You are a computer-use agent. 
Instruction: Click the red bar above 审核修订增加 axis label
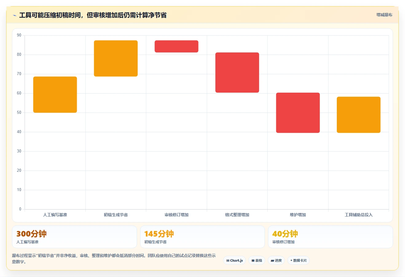pos(176,46)
